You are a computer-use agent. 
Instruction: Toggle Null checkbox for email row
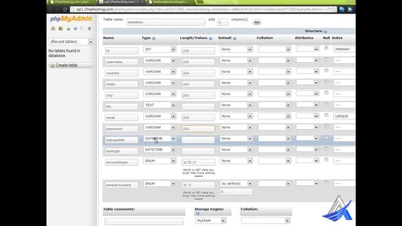click(x=327, y=115)
